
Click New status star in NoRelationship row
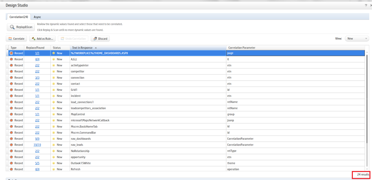(x=54, y=151)
